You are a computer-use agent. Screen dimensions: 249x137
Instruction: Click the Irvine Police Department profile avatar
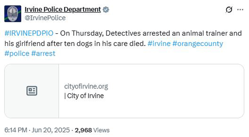coord(13,13)
